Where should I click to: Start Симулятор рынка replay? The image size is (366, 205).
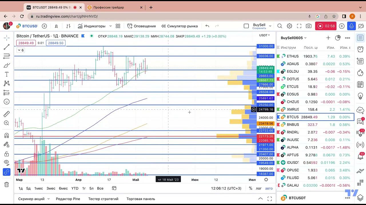click(179, 26)
